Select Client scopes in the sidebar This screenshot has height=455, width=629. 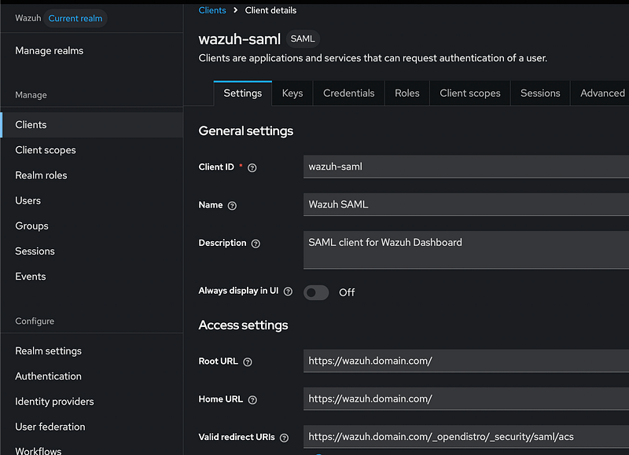(x=91, y=150)
